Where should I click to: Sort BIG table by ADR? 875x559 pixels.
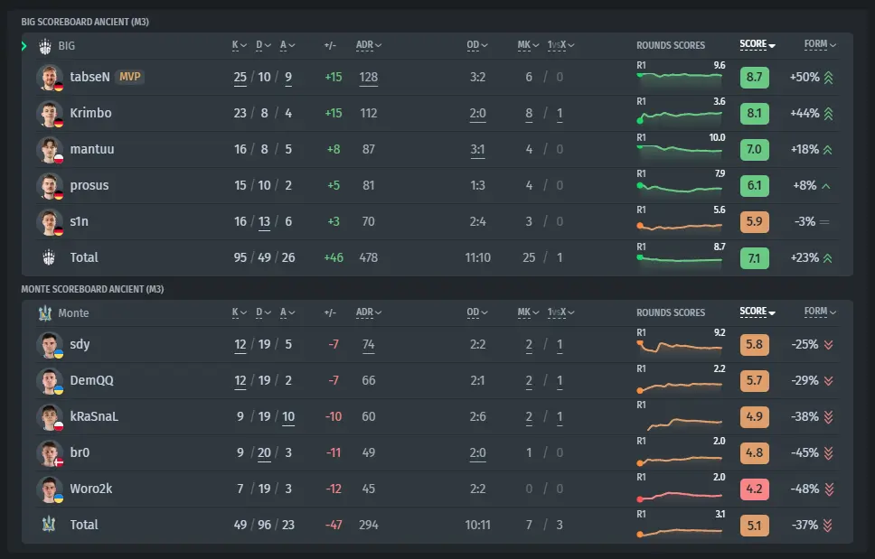[x=368, y=45]
